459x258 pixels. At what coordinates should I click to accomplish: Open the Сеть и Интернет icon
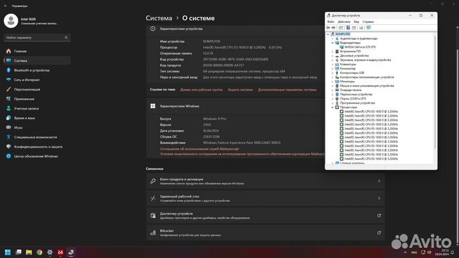8,80
